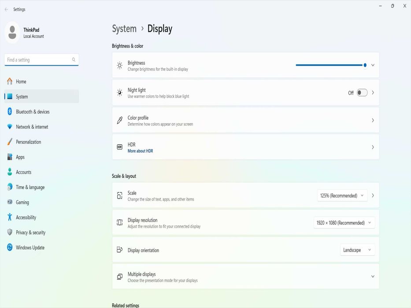Open the Privacy & security label
The height and width of the screenshot is (308, 411).
pos(31,233)
